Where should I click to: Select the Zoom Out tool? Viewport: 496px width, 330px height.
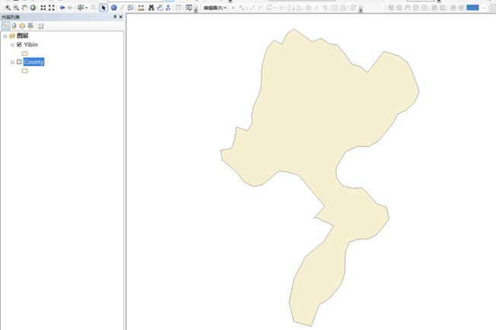(16, 8)
